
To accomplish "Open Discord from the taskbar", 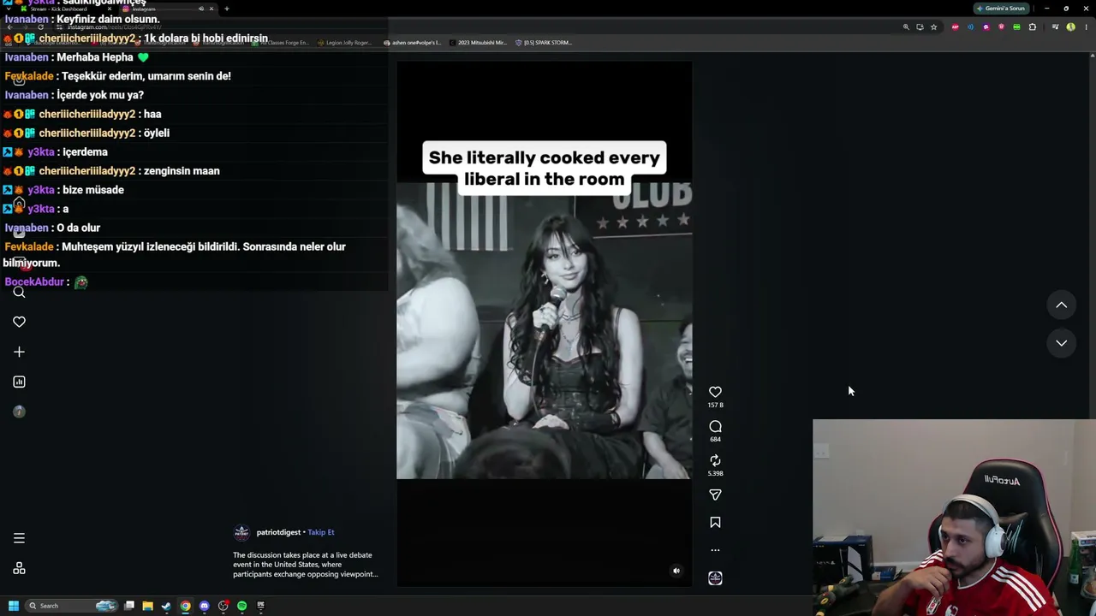I will (x=204, y=606).
